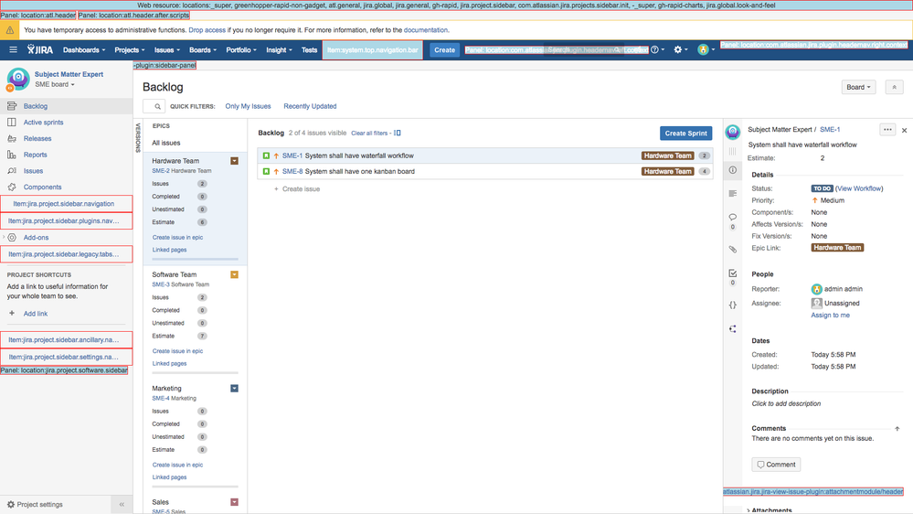The image size is (913, 514).
Task: Open the Tests menu item
Action: (x=309, y=50)
